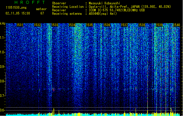
Task: Select the observer name Masayuki Kobayashi
Action: coord(104,3)
